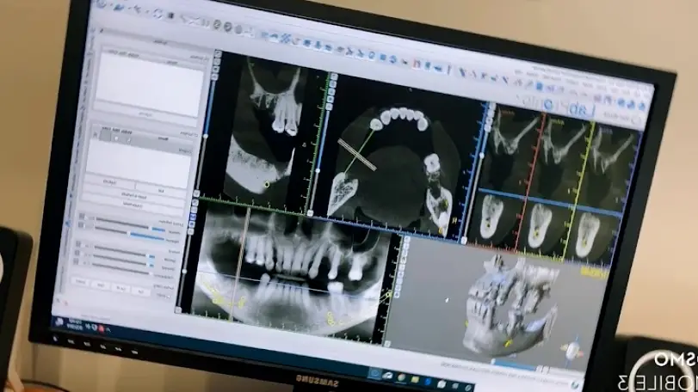Click the round blue icon at toolbar start

coord(102,4)
